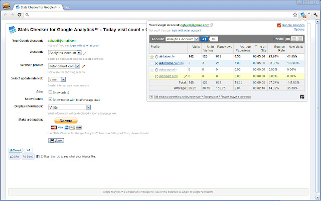Click the Sign Up Facebook link
Image resolution: width=321 pixels, height=201 pixels.
coord(56,156)
